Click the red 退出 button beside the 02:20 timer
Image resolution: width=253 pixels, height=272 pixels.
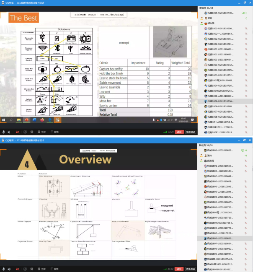179,132
